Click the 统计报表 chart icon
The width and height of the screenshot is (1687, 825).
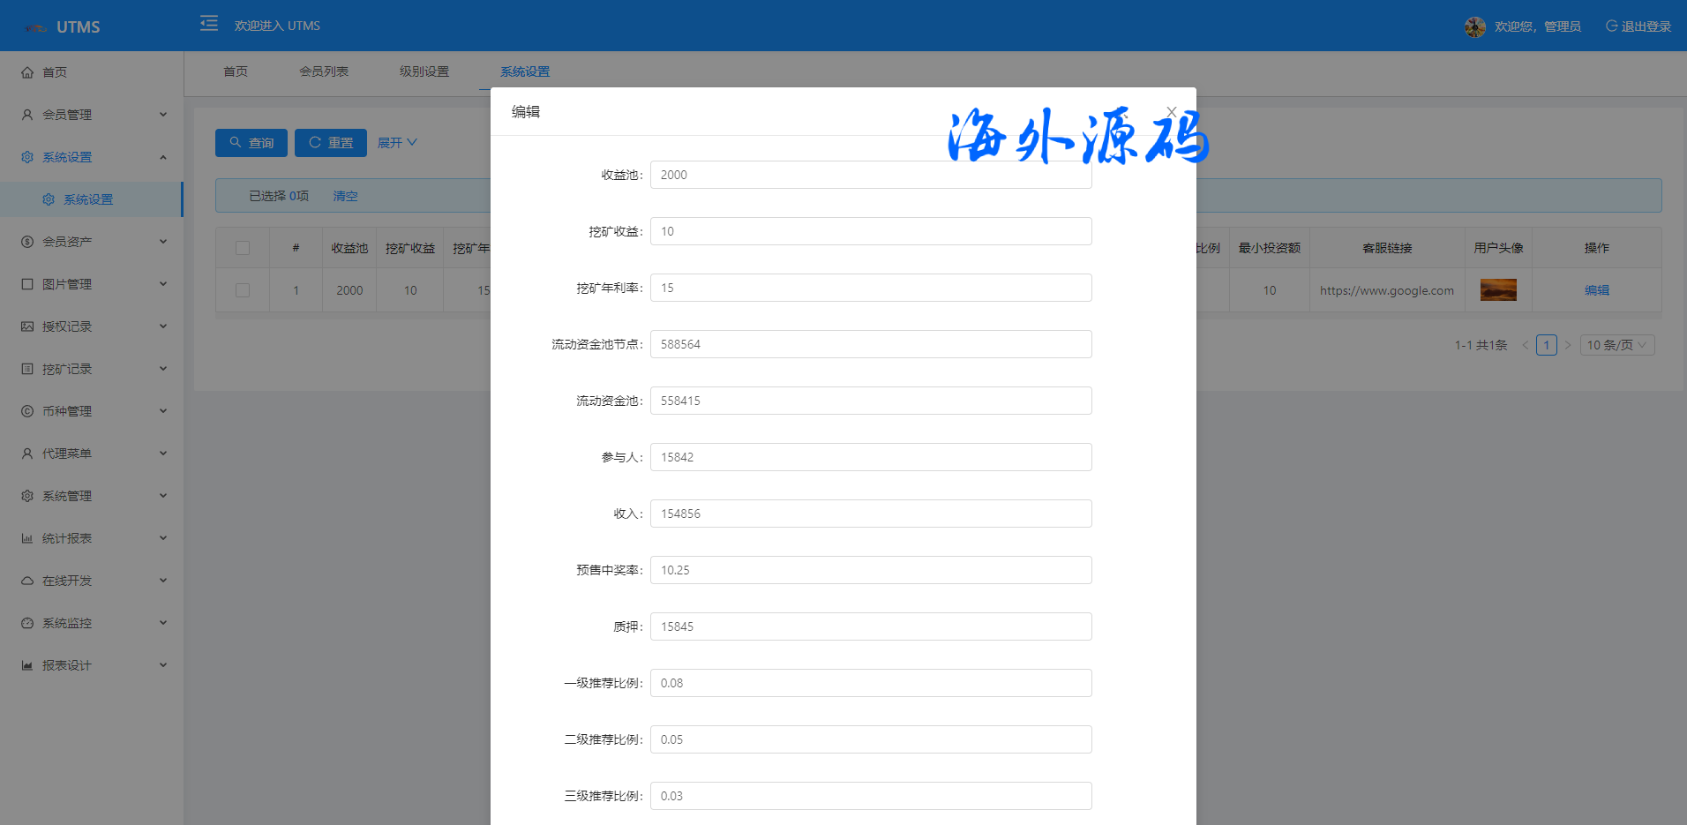click(27, 538)
